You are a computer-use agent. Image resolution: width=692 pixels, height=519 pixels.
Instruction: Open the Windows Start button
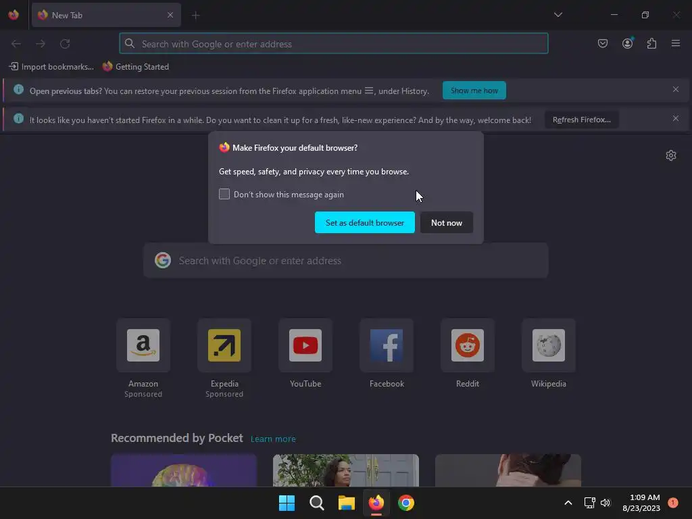[287, 503]
